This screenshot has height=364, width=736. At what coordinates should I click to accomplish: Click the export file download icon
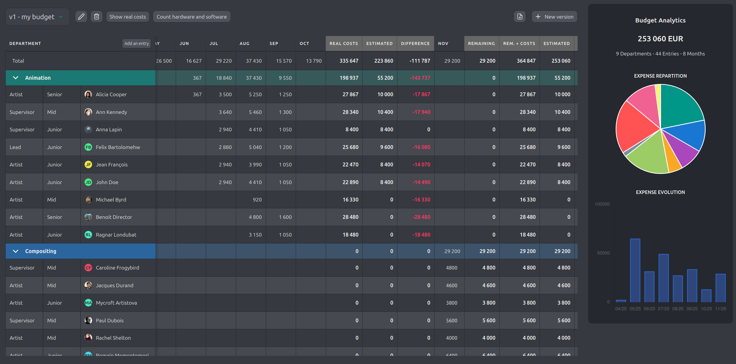point(520,17)
